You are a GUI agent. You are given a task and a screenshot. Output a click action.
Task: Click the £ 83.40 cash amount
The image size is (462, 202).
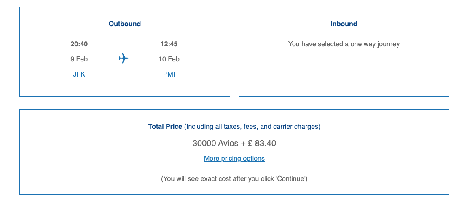pyautogui.click(x=261, y=143)
